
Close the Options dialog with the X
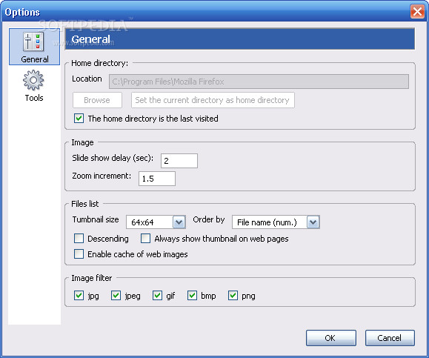pos(417,12)
